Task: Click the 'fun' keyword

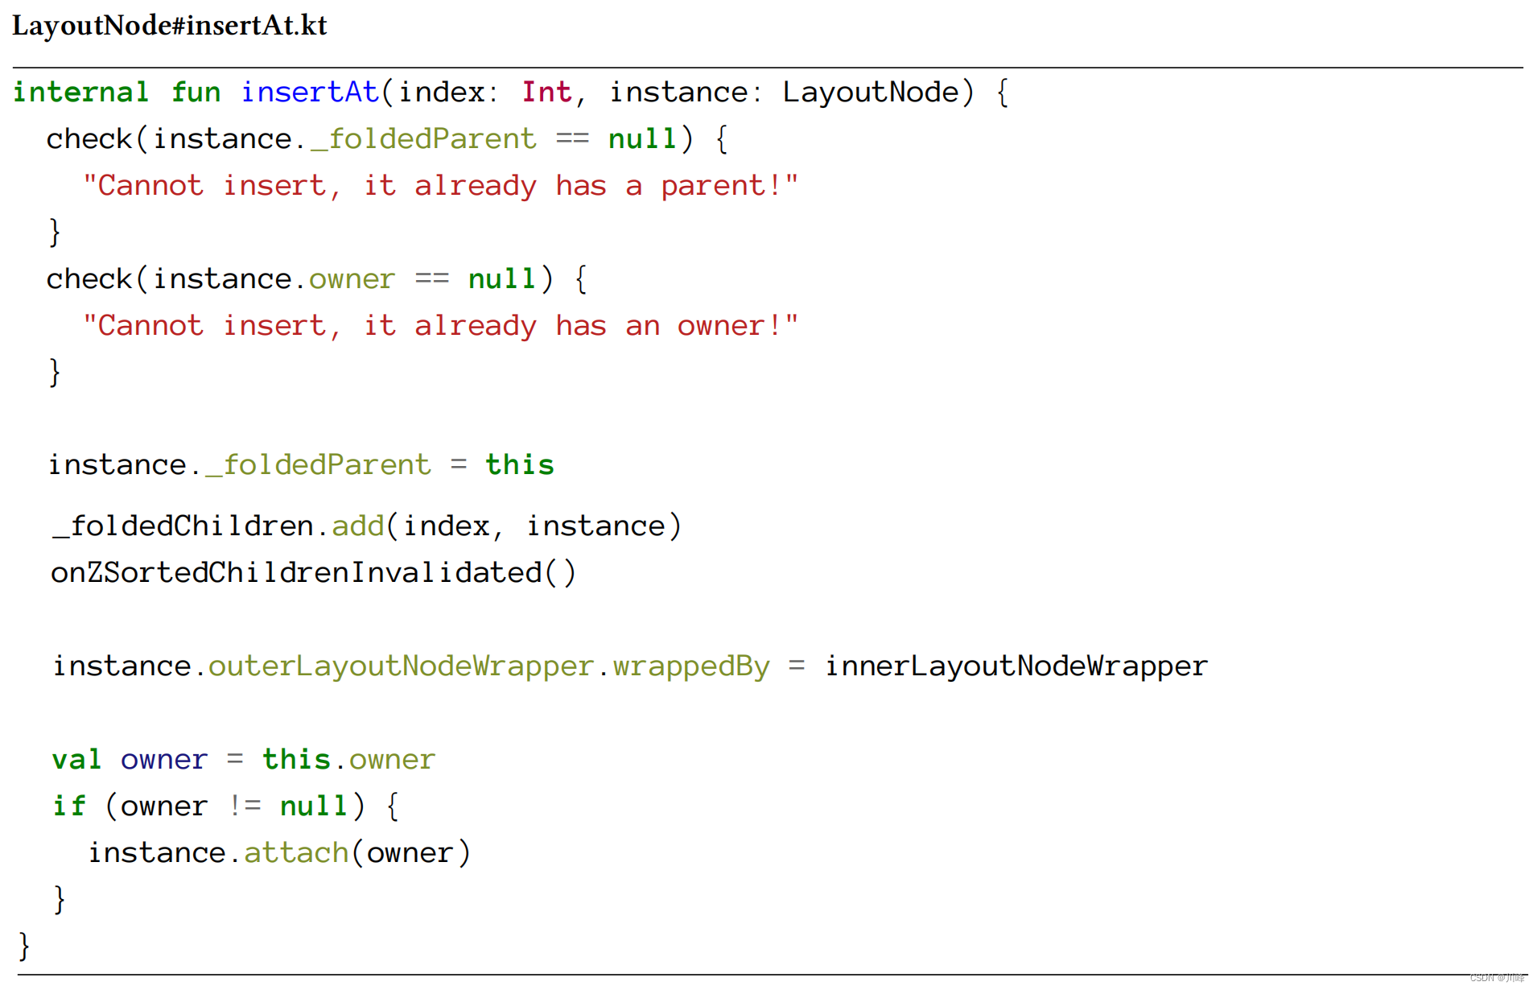Action: 196,93
